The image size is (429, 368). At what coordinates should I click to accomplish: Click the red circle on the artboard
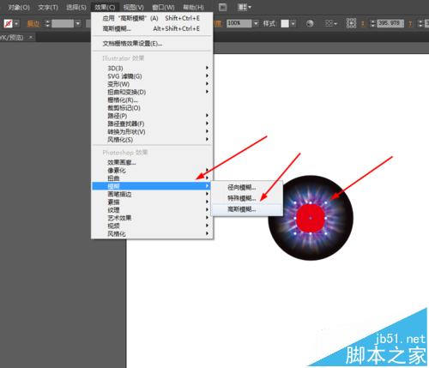pyautogui.click(x=311, y=218)
